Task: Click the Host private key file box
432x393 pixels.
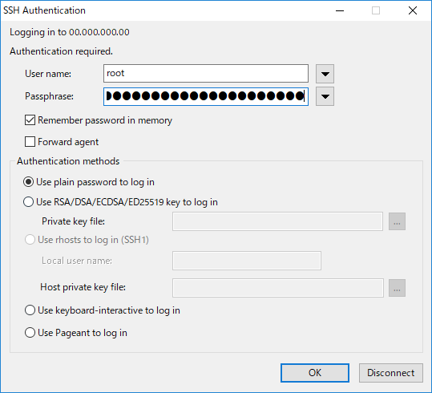Action: tap(278, 288)
